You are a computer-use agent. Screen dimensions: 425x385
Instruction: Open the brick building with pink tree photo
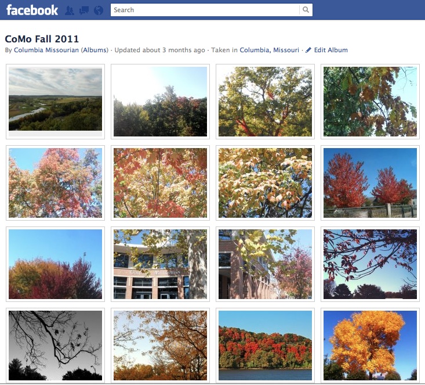pos(265,264)
